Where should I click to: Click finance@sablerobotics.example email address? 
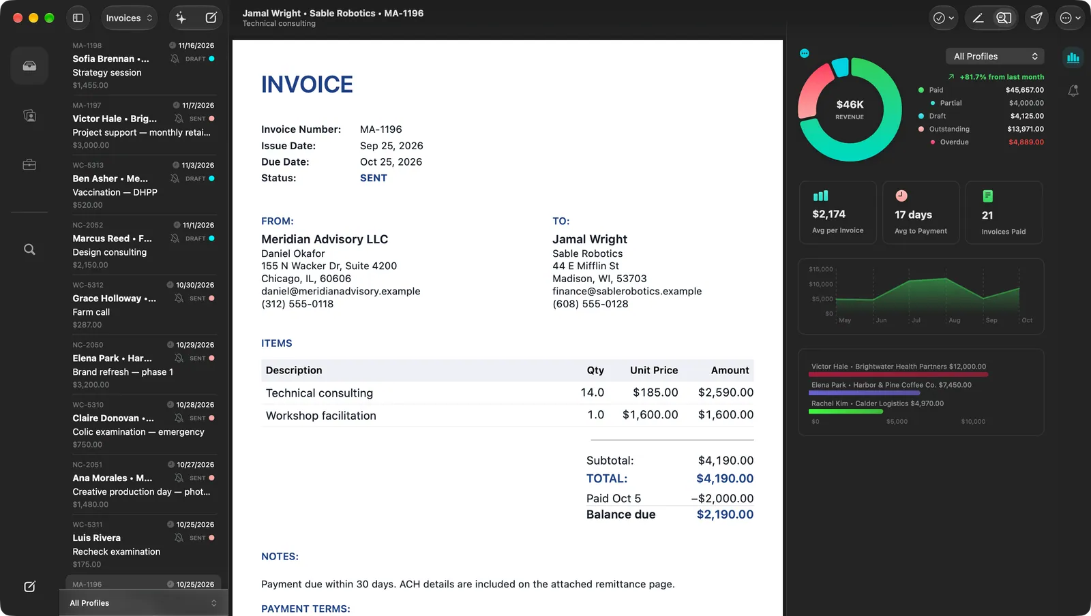(x=627, y=292)
